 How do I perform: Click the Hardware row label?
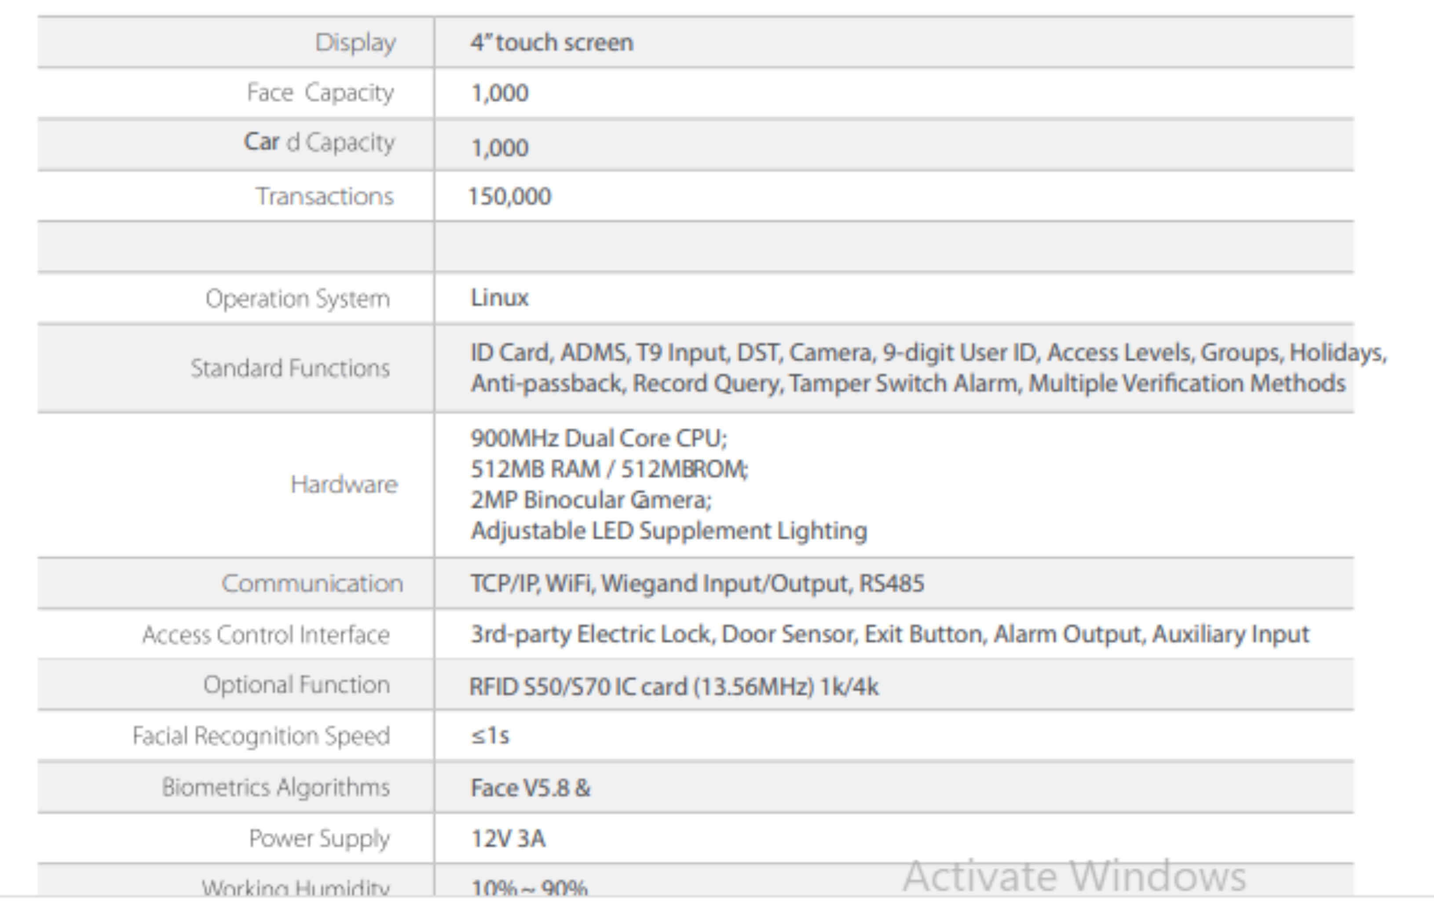[x=344, y=485]
